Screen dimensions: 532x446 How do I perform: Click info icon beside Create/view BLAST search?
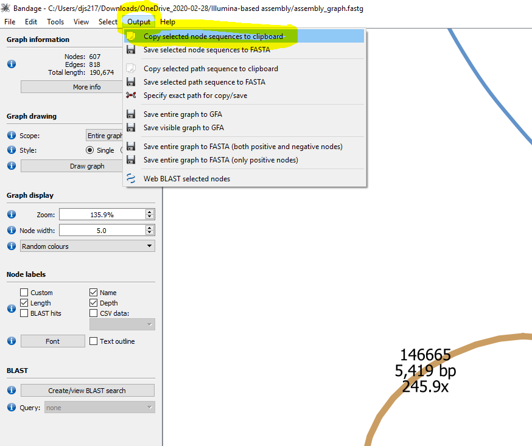click(12, 391)
